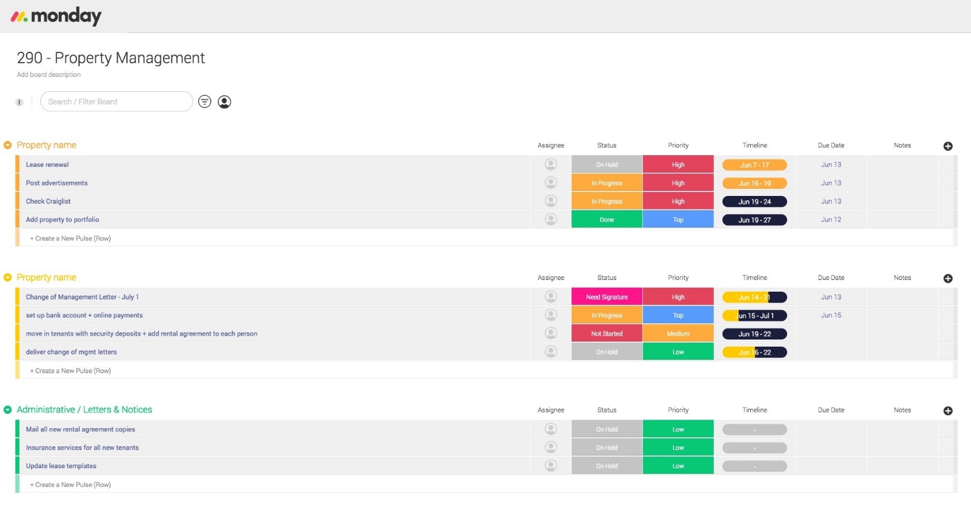
Task: Click the Timeline column header in first group
Action: [x=754, y=146]
